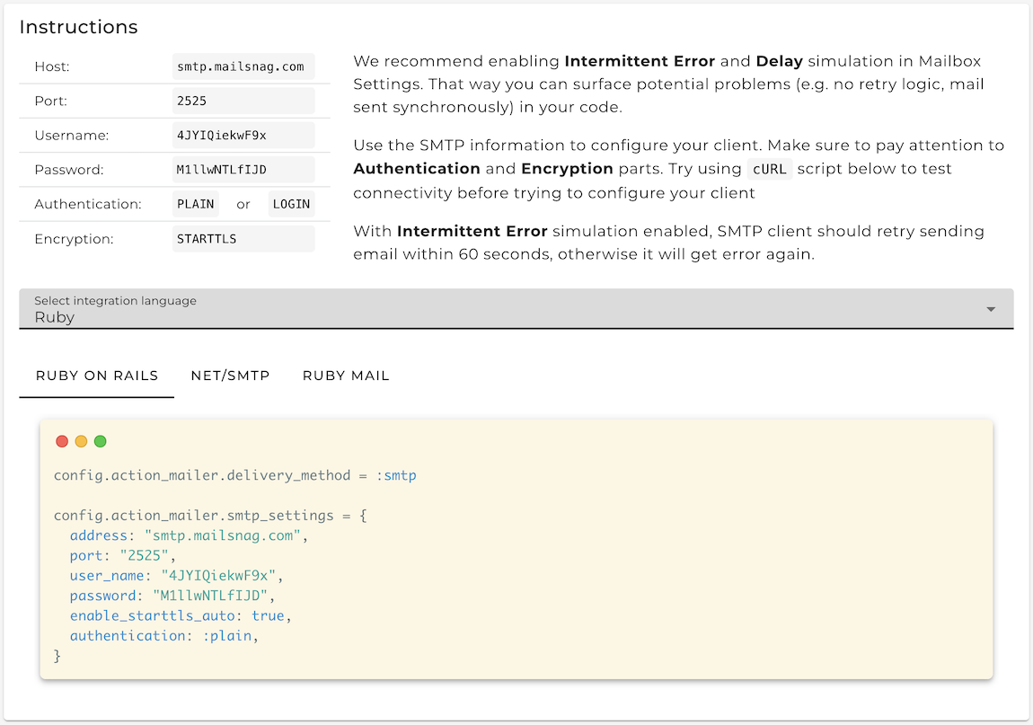Click the STARTTLS encryption value
The width and height of the screenshot is (1033, 725).
pos(243,239)
